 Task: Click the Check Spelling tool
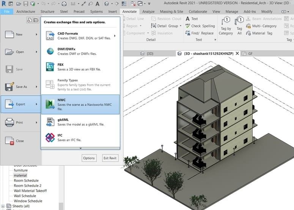(200, 26)
